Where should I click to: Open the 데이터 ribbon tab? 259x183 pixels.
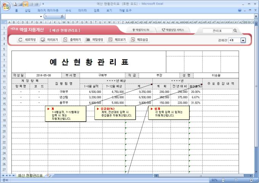82,11
